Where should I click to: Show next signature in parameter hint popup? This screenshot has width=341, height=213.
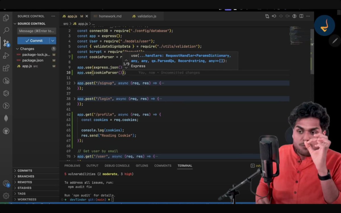(x=126, y=68)
